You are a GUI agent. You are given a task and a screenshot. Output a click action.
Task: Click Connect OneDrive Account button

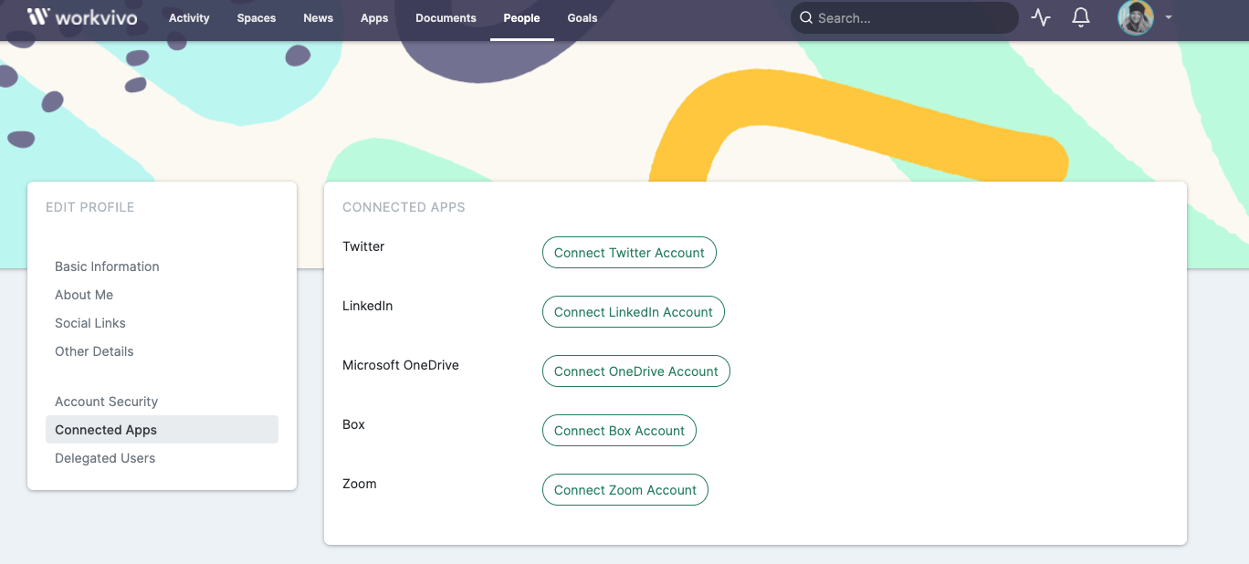(x=636, y=371)
